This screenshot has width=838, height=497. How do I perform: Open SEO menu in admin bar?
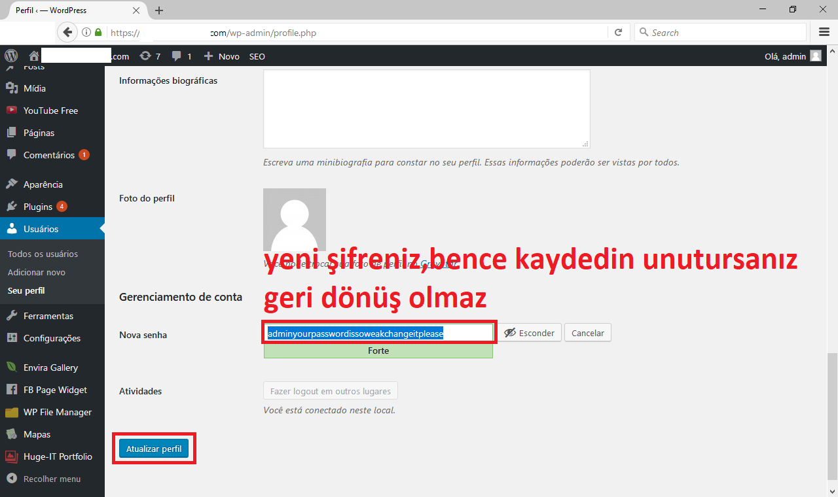coord(257,56)
